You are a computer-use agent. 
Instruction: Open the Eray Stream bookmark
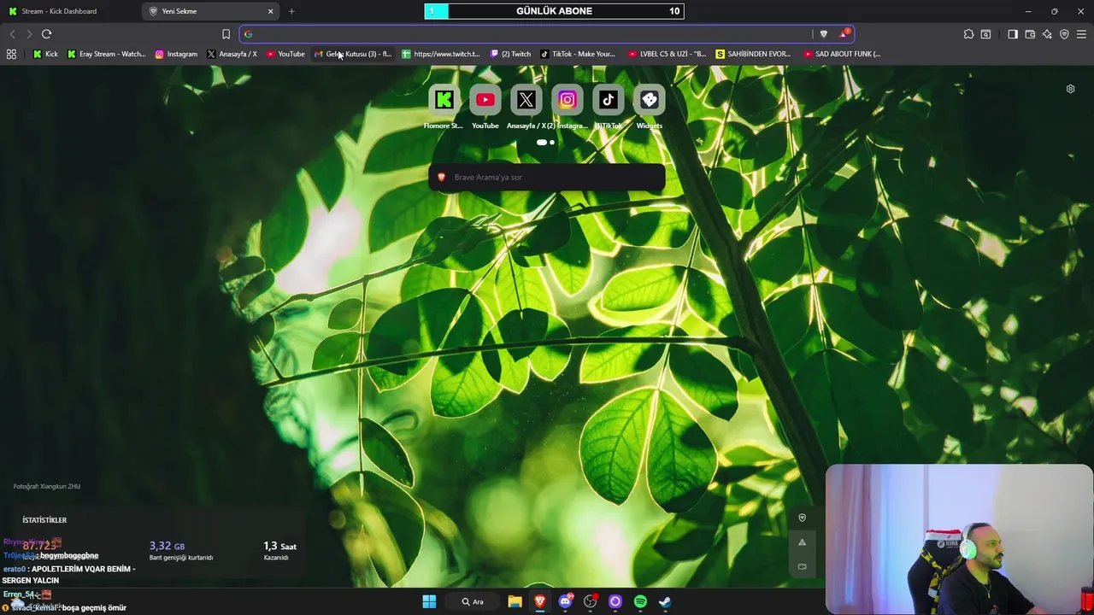click(x=107, y=54)
